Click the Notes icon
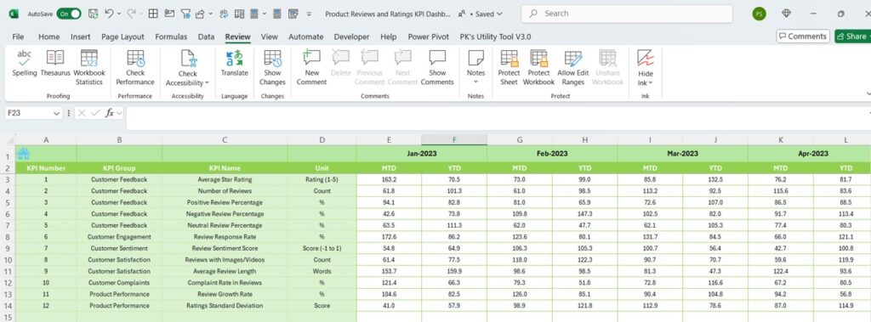This screenshot has height=322, width=871. point(476,58)
